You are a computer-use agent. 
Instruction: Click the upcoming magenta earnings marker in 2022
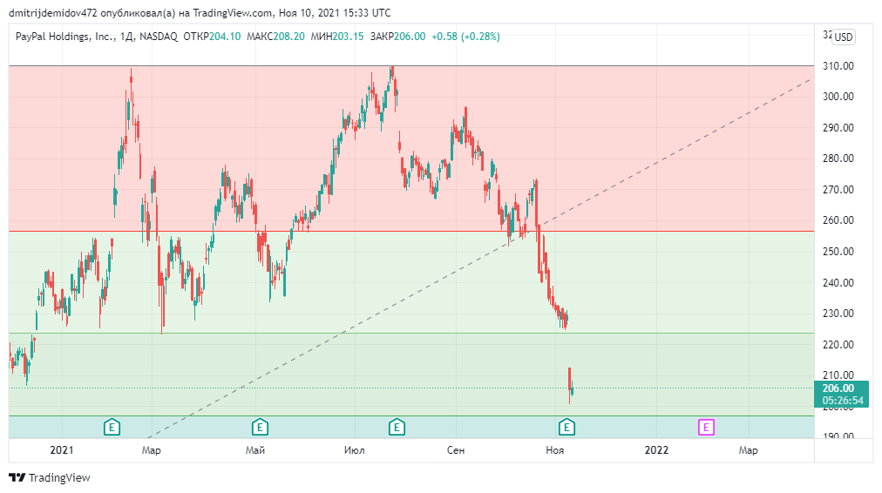(706, 427)
